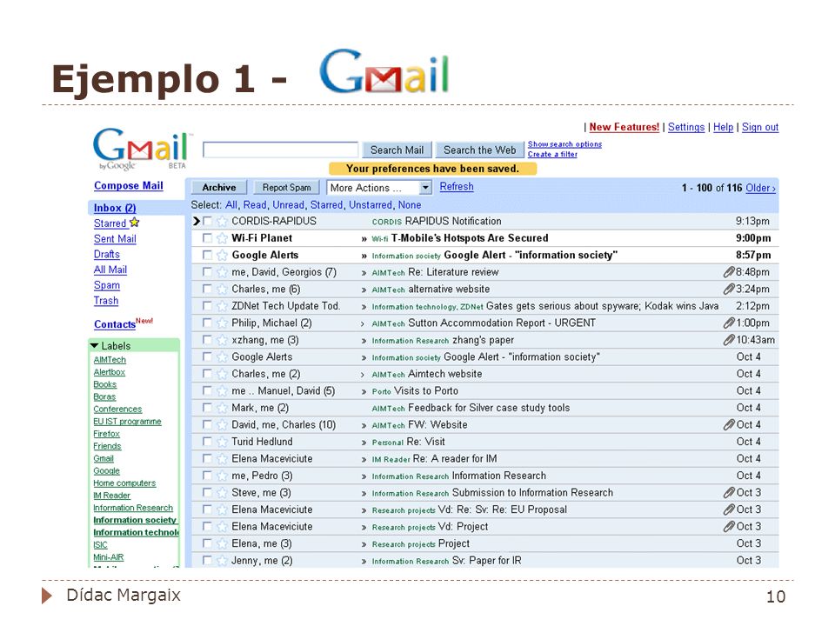Open the "RAPIDUS Notification" message subject
The width and height of the screenshot is (835, 626).
tap(453, 221)
